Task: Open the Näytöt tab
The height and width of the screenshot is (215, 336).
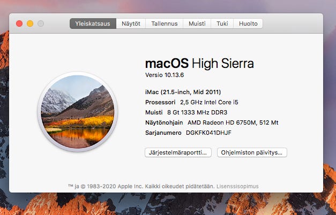Action: pos(131,24)
